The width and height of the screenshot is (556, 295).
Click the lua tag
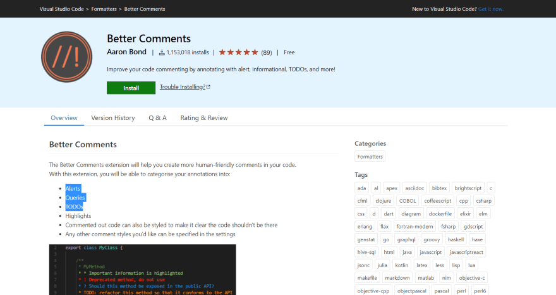point(471,265)
